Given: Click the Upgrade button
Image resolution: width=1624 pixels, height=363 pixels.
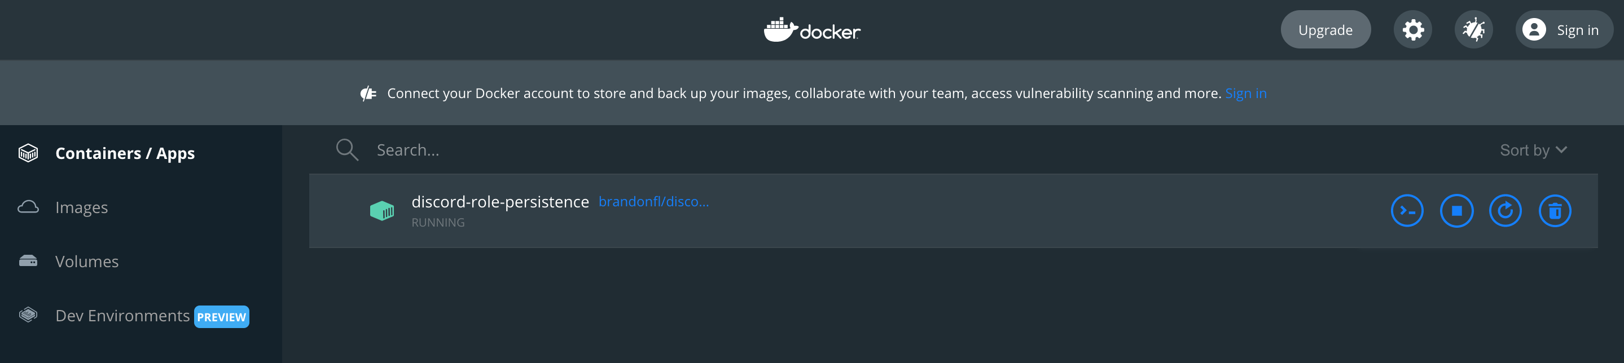Looking at the screenshot, I should (x=1325, y=29).
